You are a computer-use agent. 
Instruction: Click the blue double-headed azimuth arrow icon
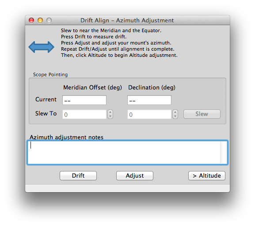(41, 47)
